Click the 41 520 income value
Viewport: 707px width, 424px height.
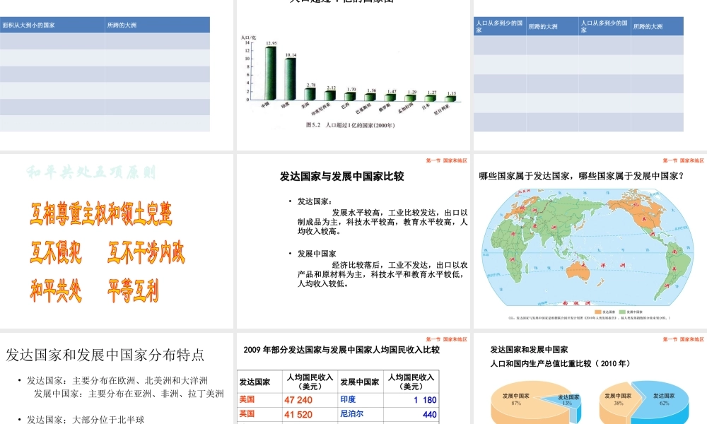pyautogui.click(x=298, y=415)
